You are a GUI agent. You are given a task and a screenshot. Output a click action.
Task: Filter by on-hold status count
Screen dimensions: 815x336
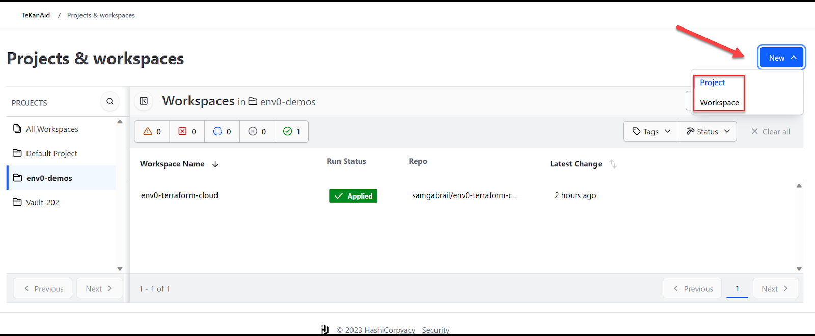pyautogui.click(x=257, y=131)
